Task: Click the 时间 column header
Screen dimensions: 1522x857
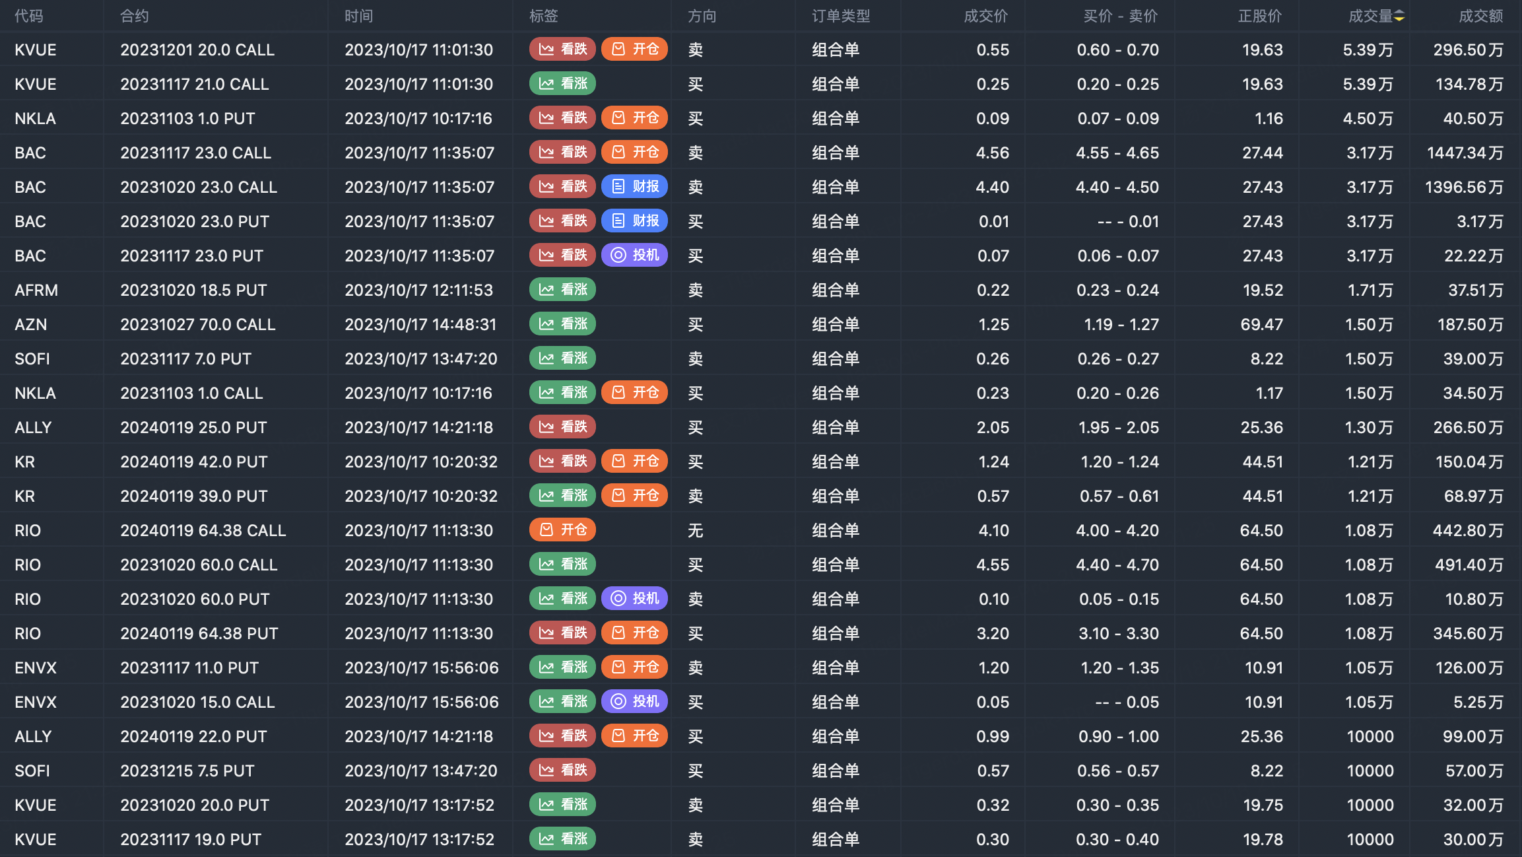Action: pyautogui.click(x=359, y=16)
